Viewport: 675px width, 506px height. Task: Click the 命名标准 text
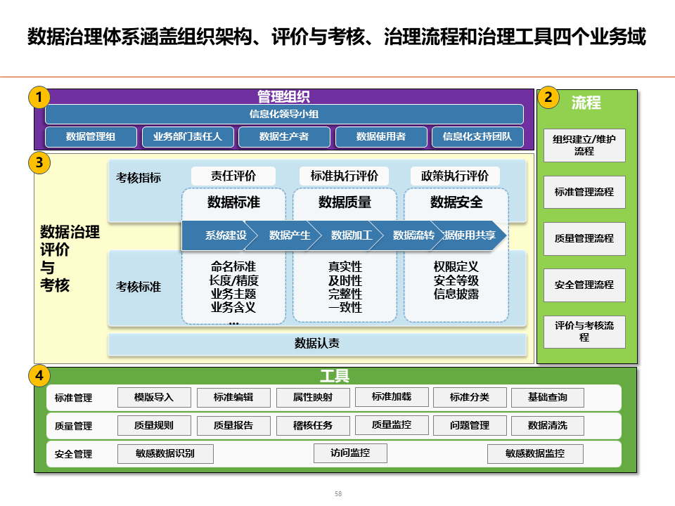click(x=233, y=267)
